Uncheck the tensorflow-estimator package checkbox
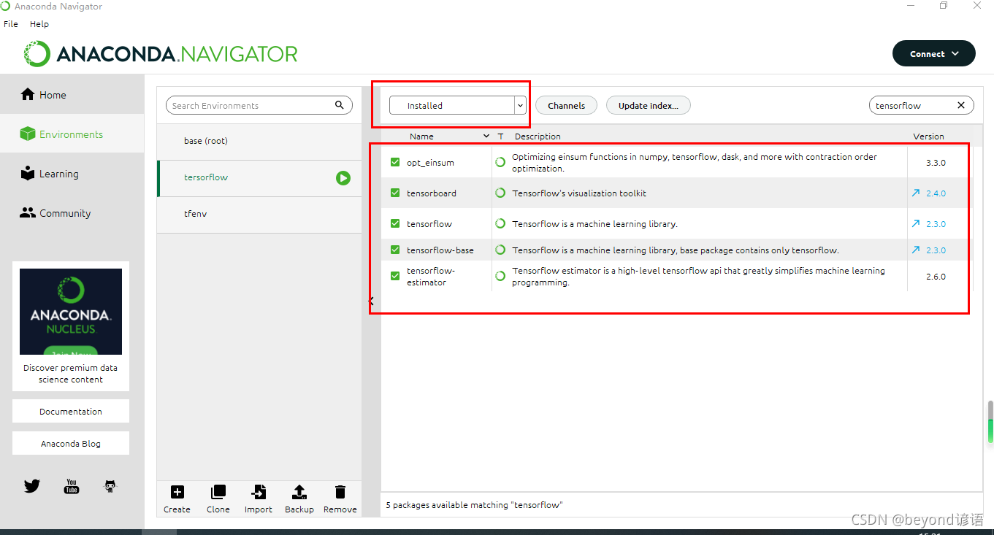This screenshot has width=994, height=535. pos(395,277)
